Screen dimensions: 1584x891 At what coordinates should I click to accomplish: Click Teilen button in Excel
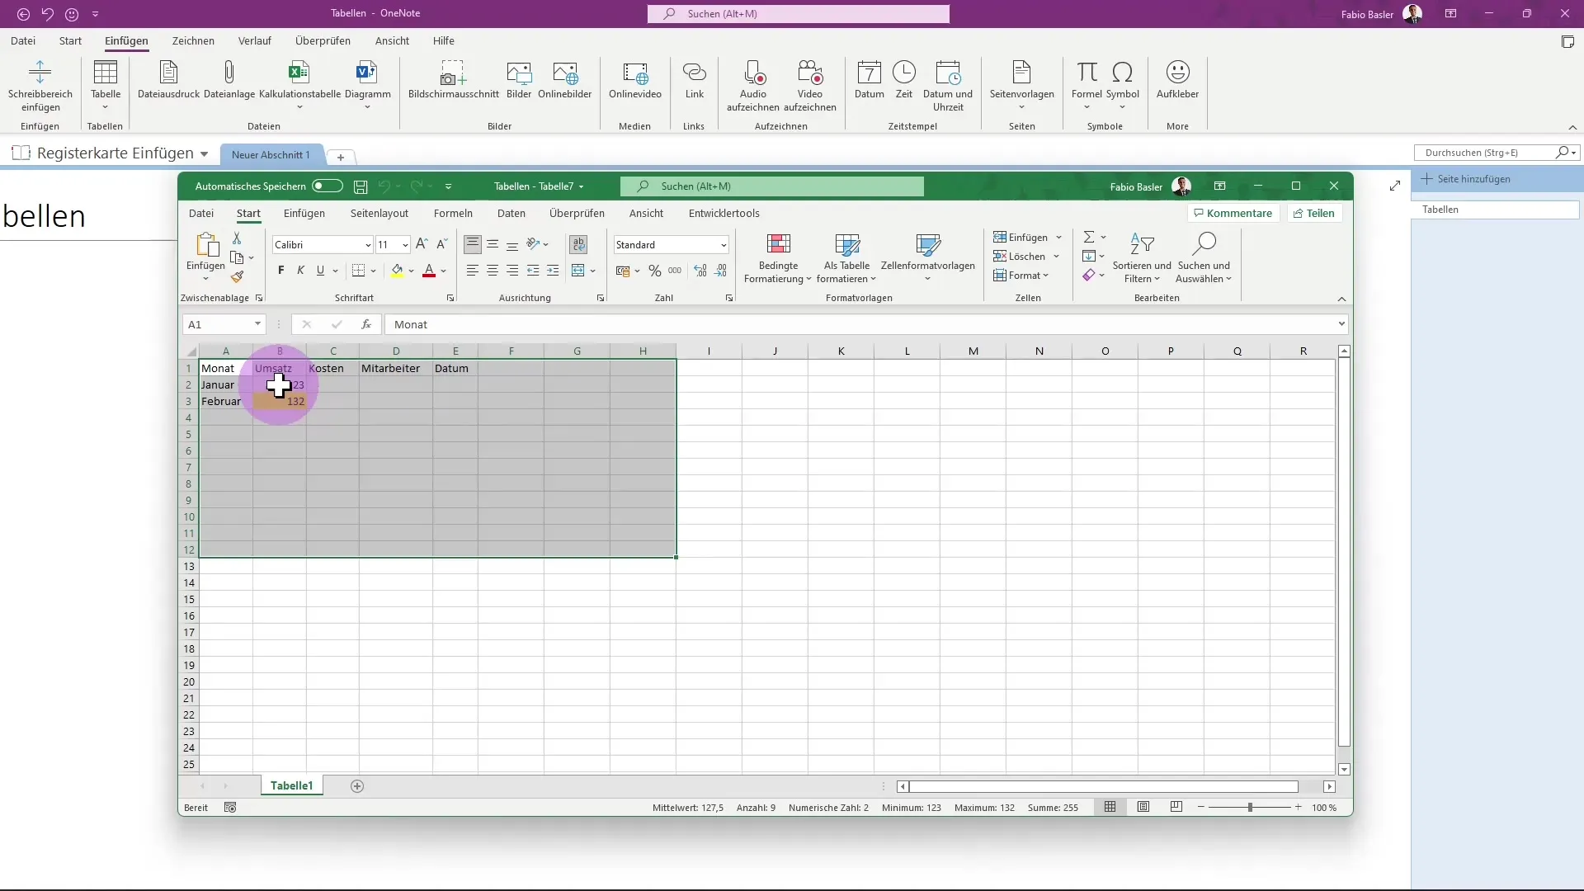coord(1314,213)
